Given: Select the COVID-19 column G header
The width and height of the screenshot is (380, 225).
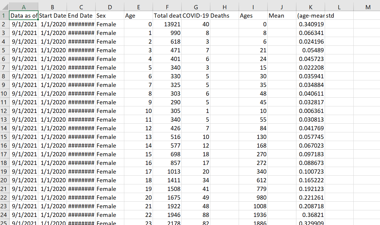Looking at the screenshot, I should [196, 7].
